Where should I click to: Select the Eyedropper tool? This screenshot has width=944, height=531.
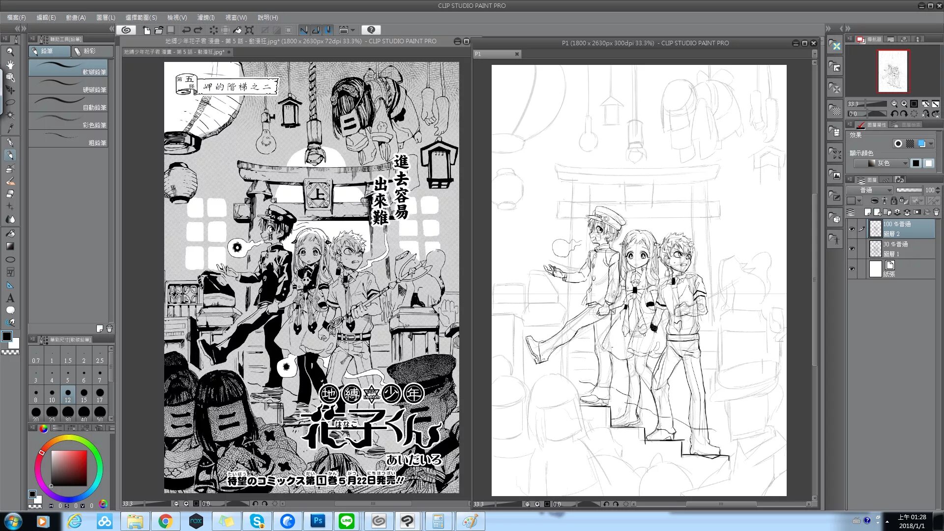point(10,128)
